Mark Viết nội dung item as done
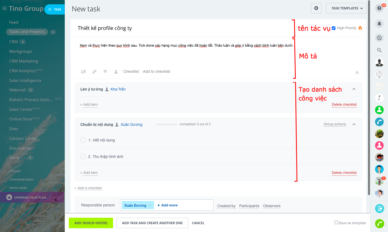This screenshot has width=388, height=232. pyautogui.click(x=83, y=140)
